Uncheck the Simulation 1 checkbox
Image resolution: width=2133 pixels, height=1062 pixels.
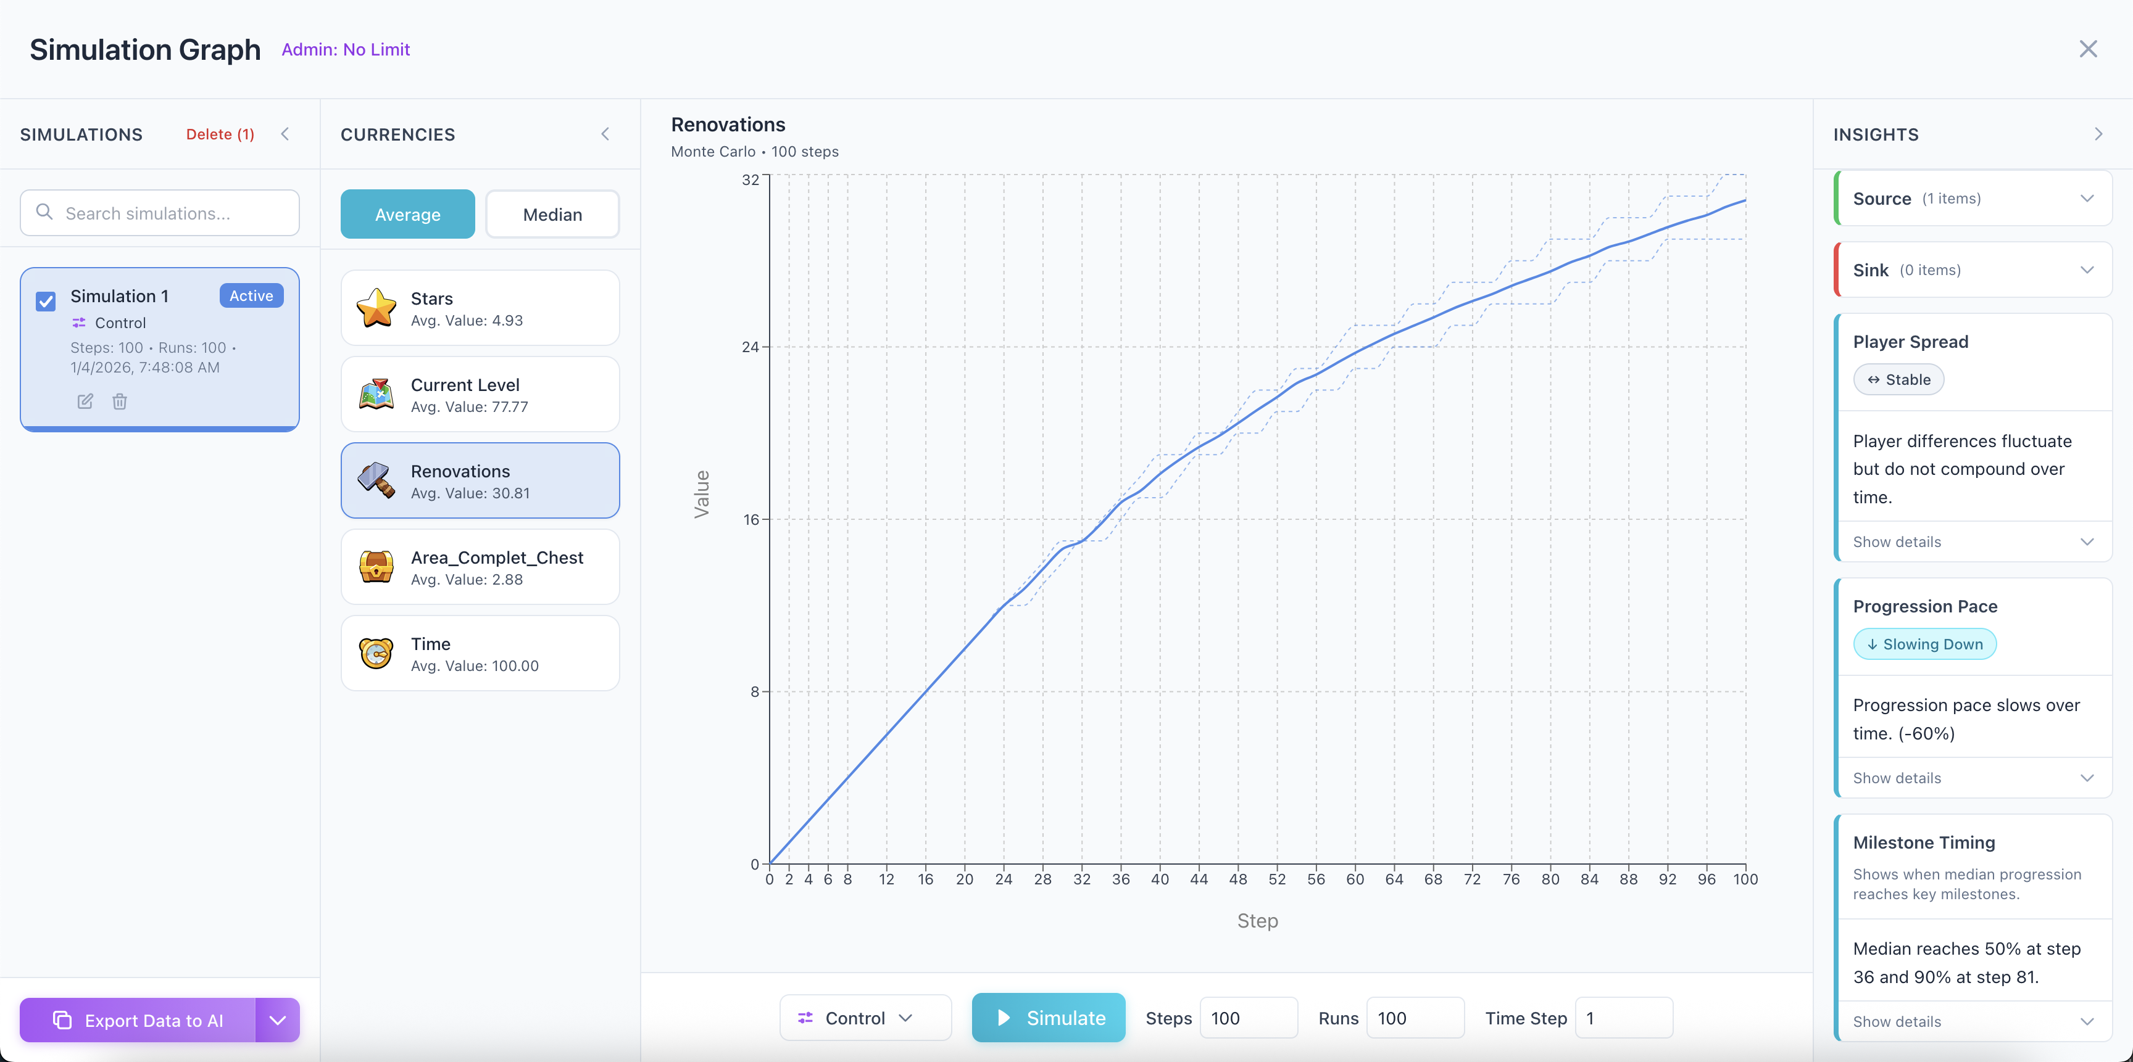[46, 301]
